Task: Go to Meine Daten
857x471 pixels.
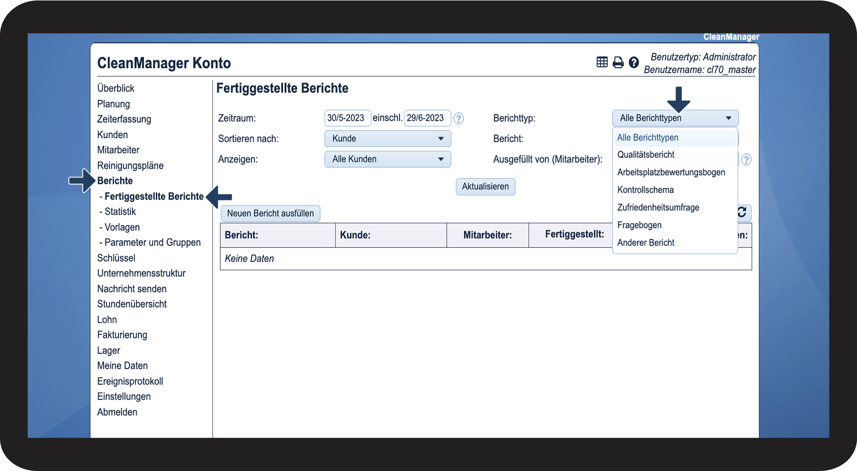Action: pyautogui.click(x=123, y=366)
